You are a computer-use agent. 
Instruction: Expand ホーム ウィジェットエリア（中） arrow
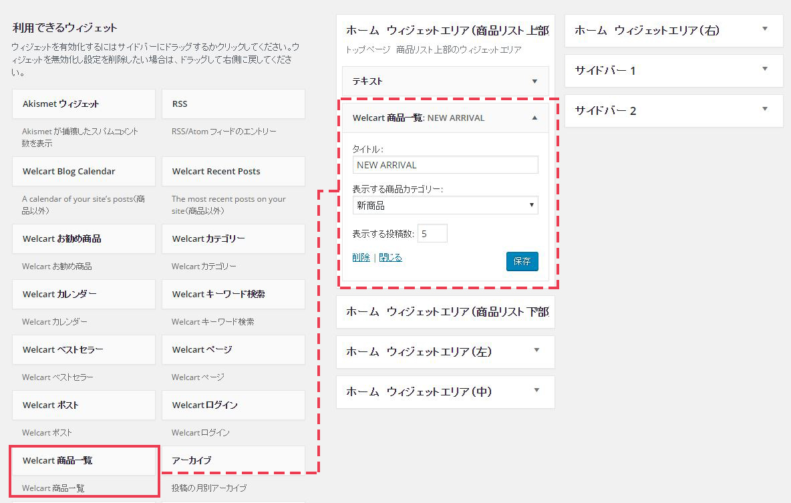(536, 390)
